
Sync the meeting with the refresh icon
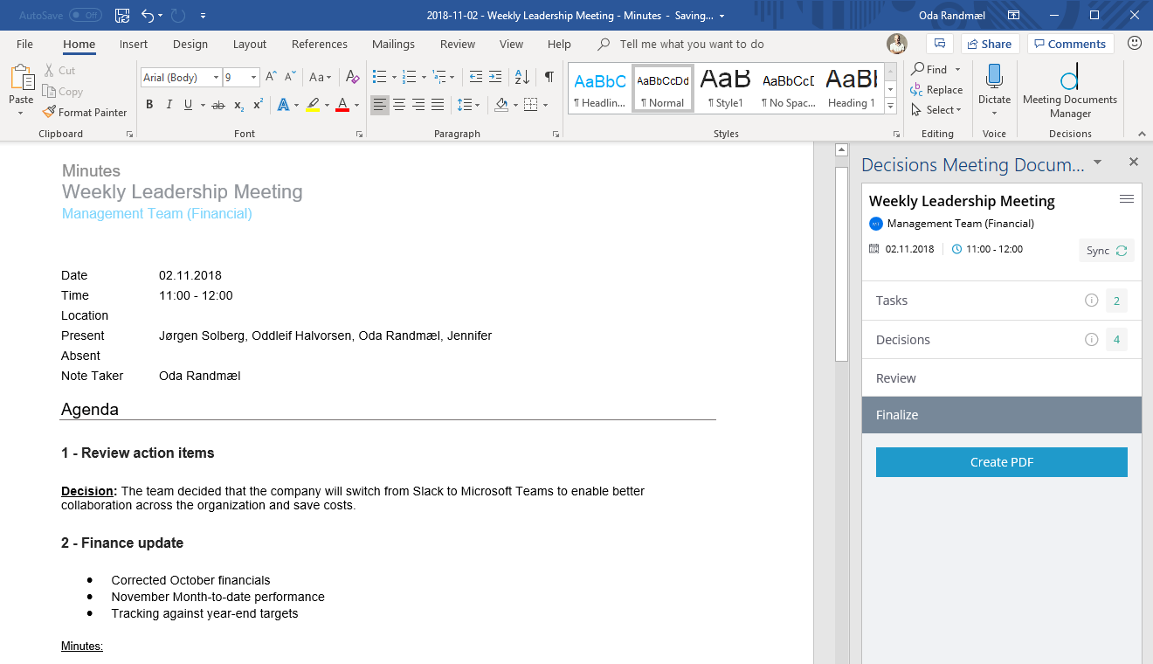(1122, 250)
